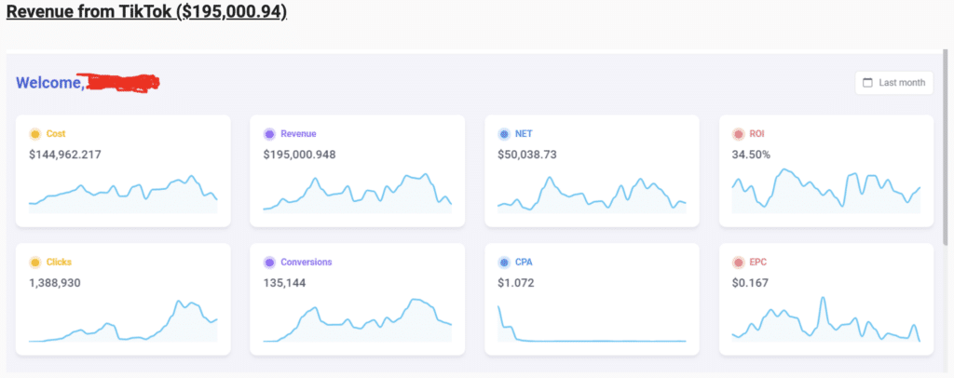Click the blue NET indicator dot
The height and width of the screenshot is (378, 954).
click(503, 134)
